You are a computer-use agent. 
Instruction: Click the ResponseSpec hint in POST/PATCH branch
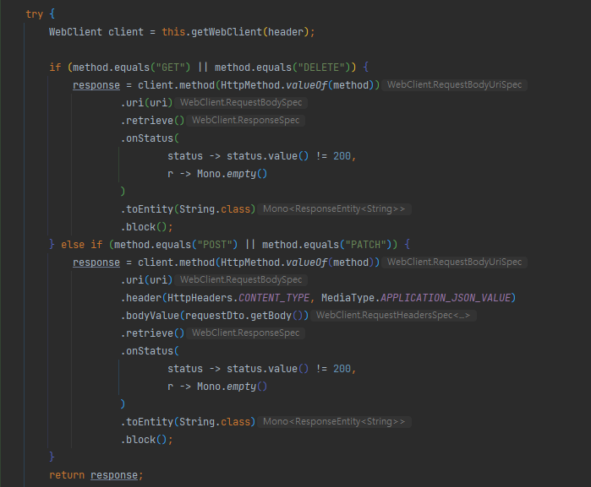click(x=245, y=333)
